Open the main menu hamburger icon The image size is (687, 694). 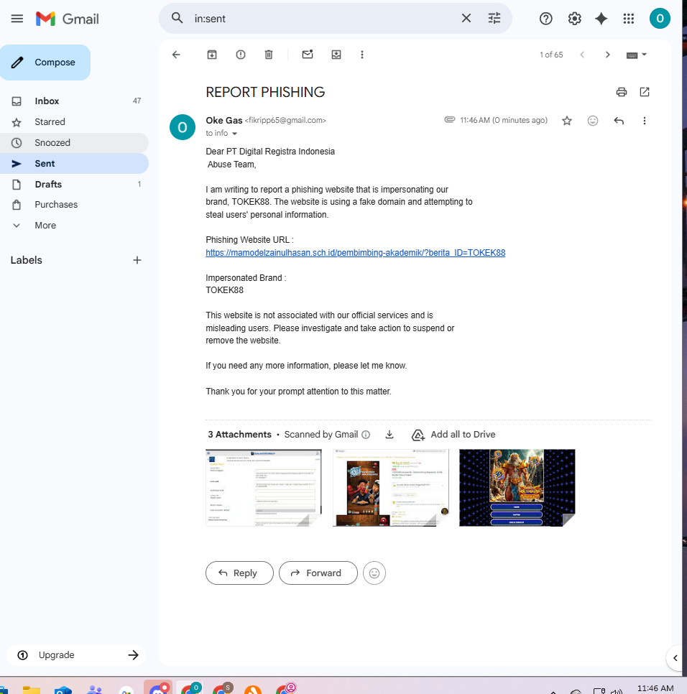point(17,19)
